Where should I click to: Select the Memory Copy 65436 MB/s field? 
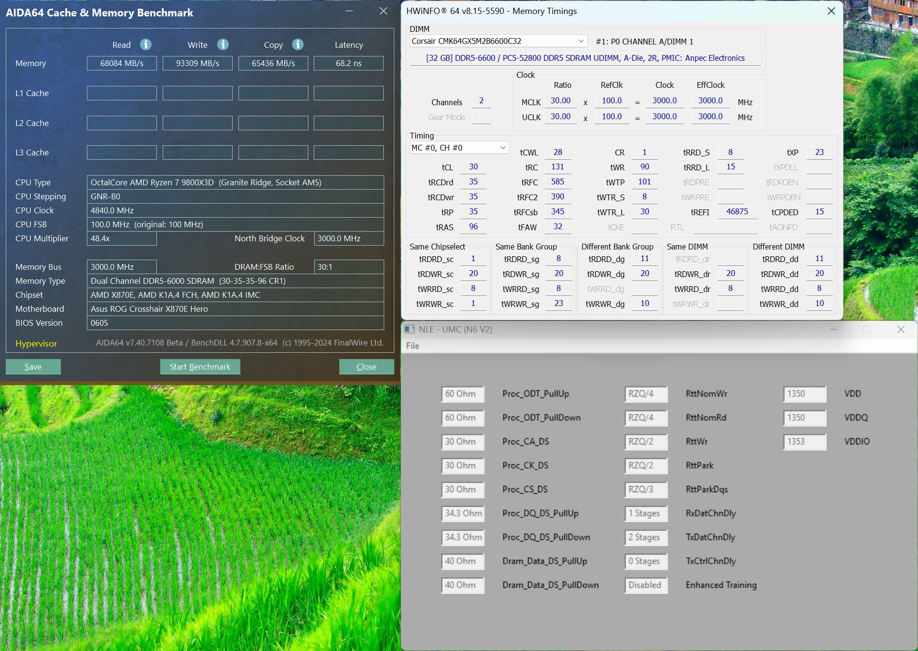pos(273,63)
